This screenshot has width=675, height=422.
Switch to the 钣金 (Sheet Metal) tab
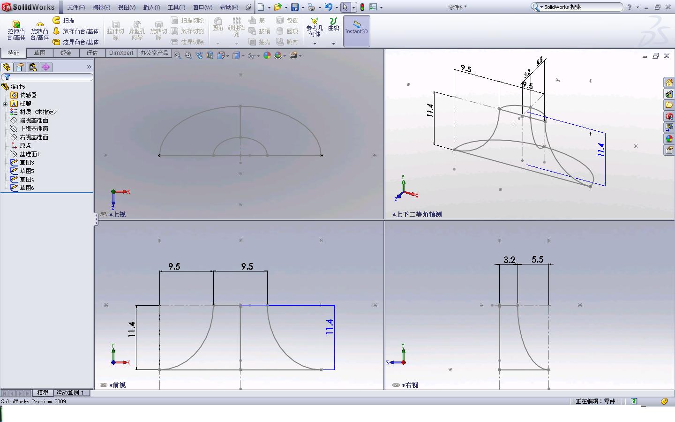pos(66,53)
